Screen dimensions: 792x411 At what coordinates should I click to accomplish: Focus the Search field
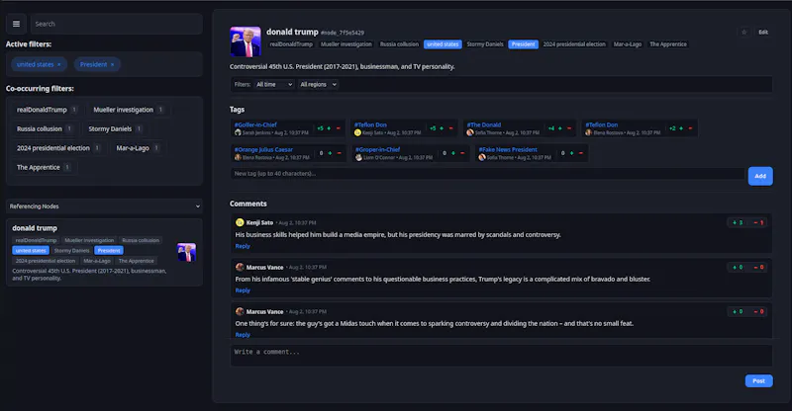pos(116,24)
